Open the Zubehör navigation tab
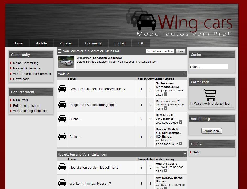 point(66,43)
